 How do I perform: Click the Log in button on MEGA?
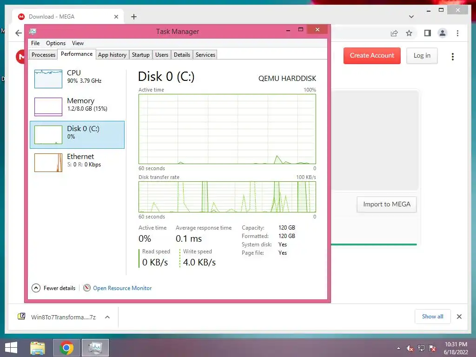[422, 56]
